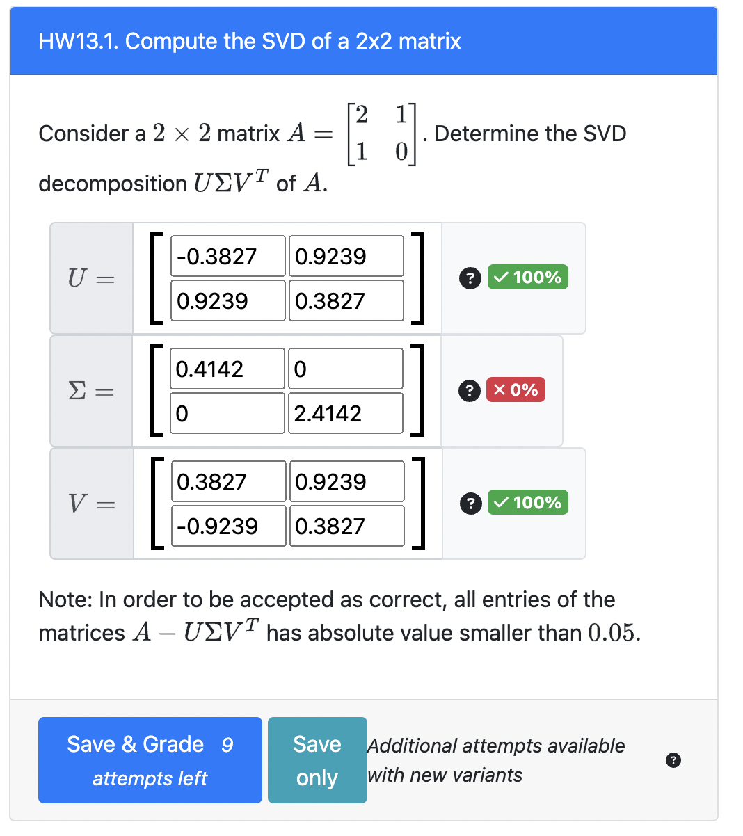Viewport: 743px width, 836px height.
Task: Click the help icon beside matrix V
Action: click(x=470, y=503)
